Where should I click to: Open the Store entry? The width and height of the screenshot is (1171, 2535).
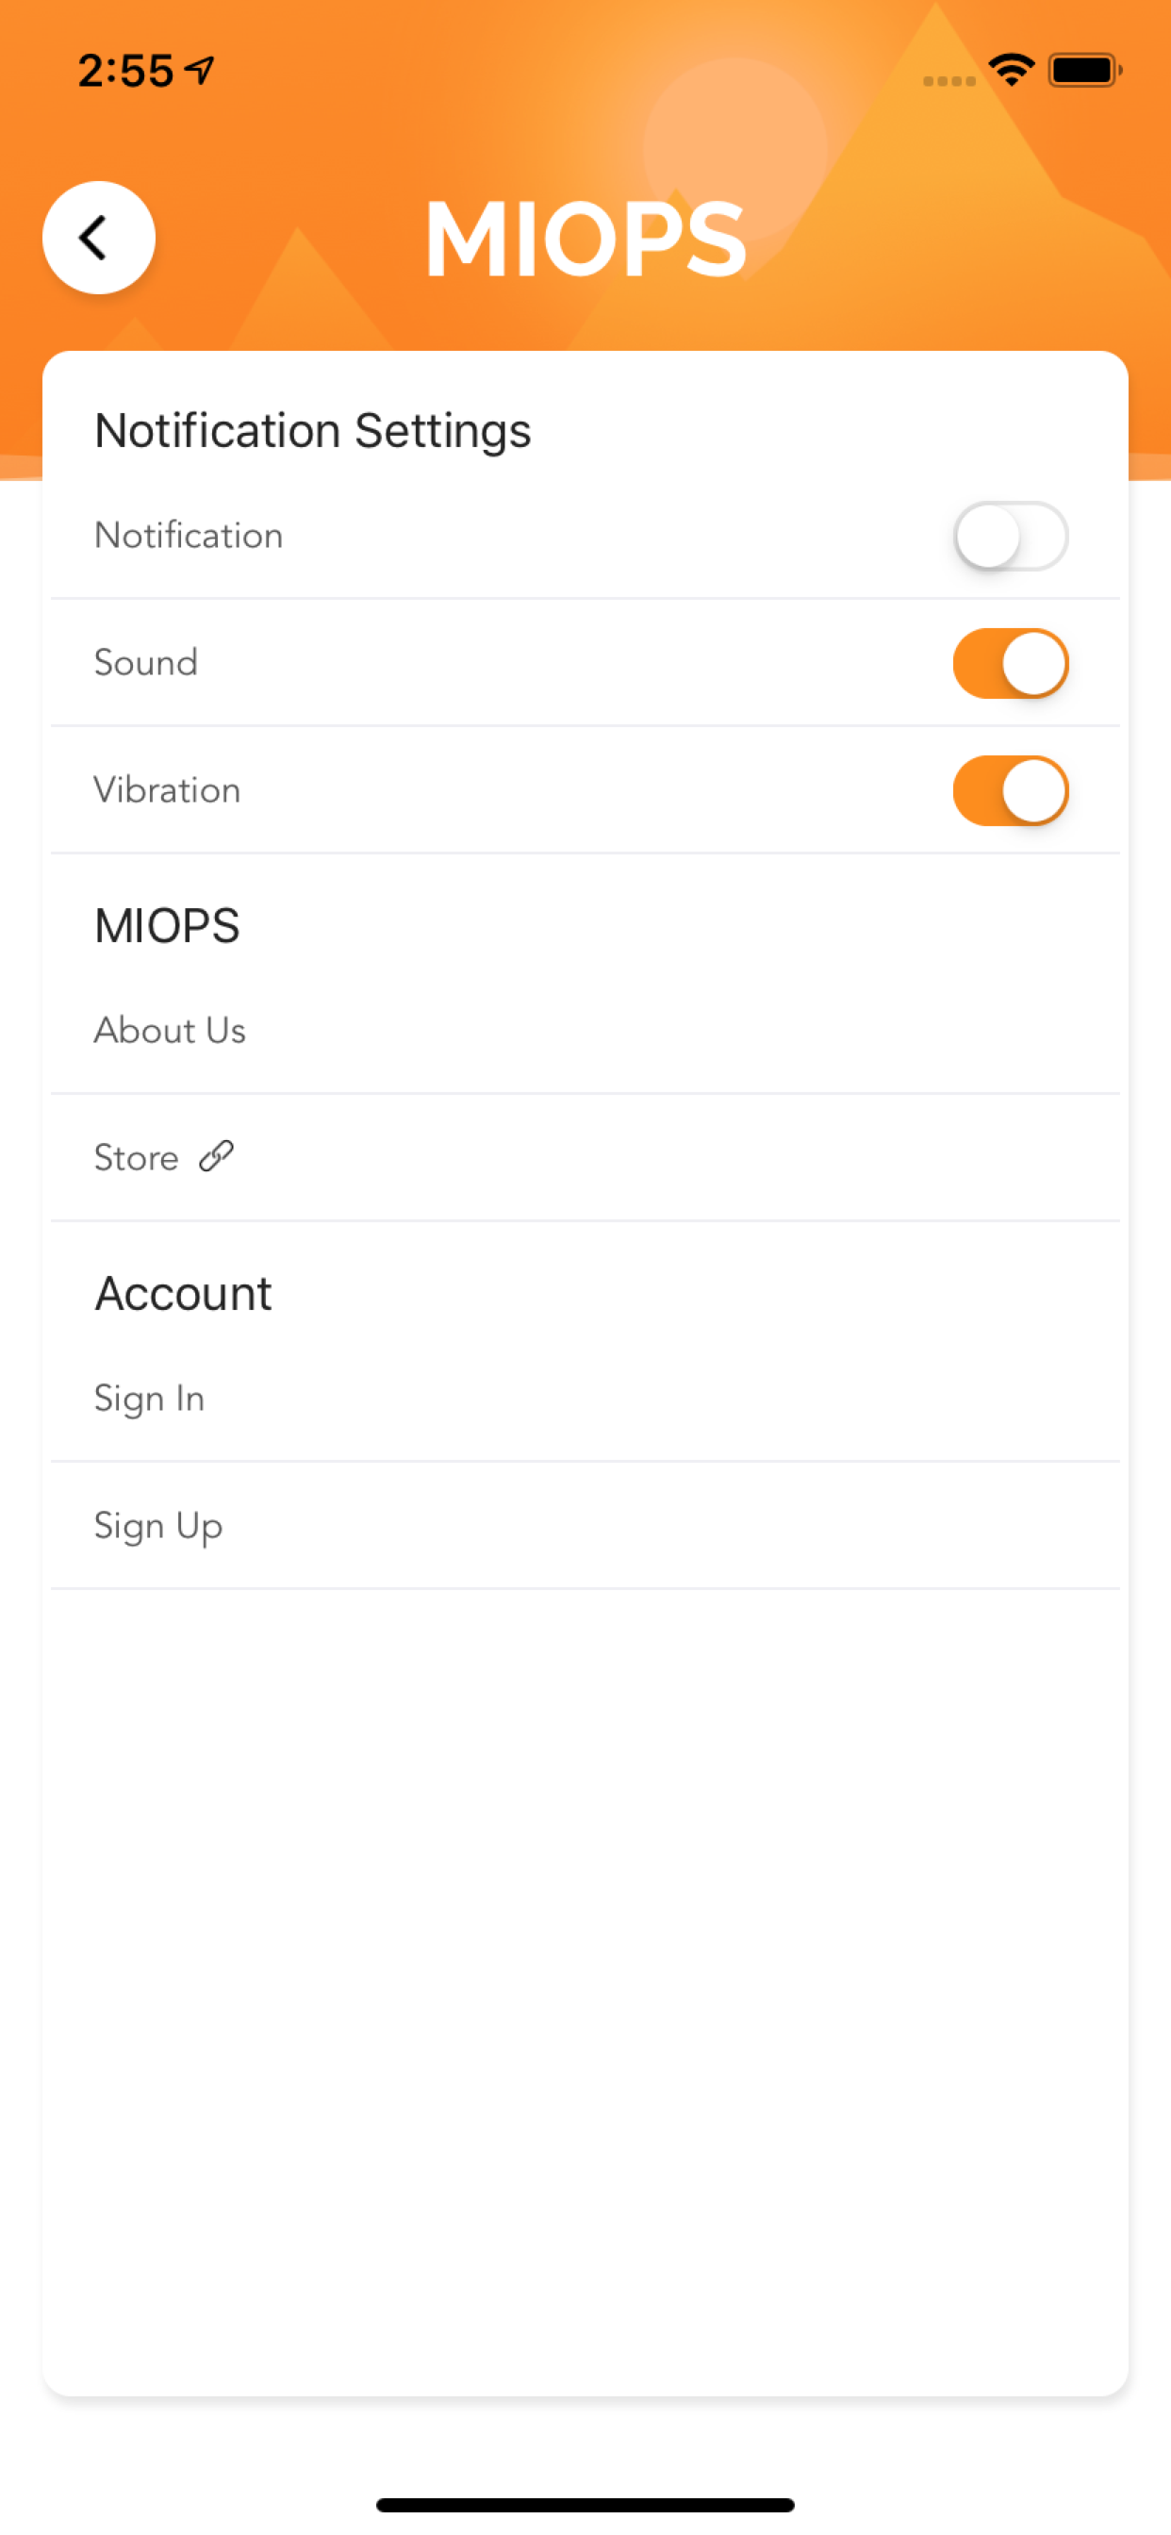tap(585, 1157)
